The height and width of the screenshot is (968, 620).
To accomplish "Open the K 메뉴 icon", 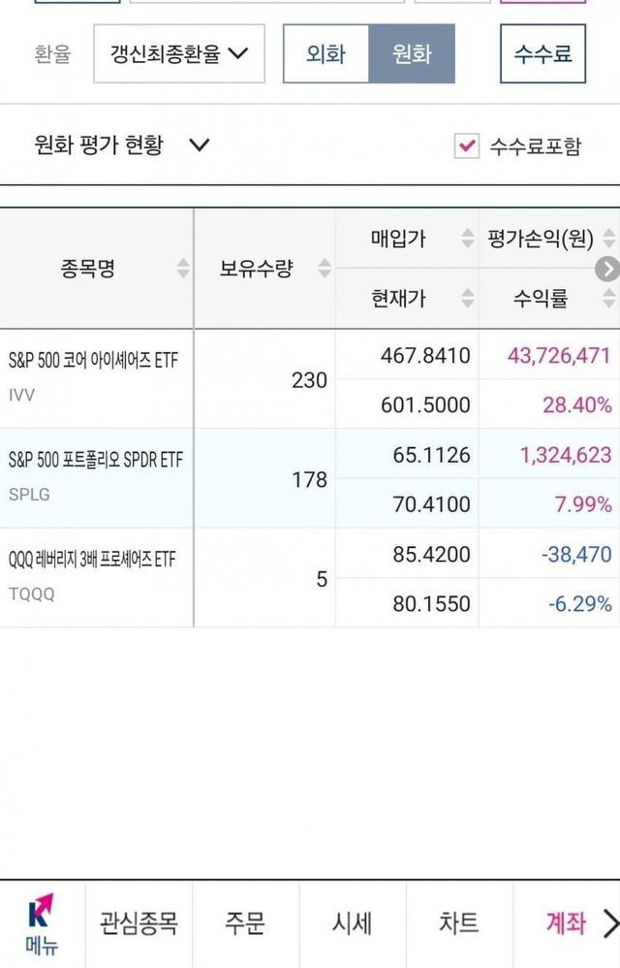I will [41, 924].
